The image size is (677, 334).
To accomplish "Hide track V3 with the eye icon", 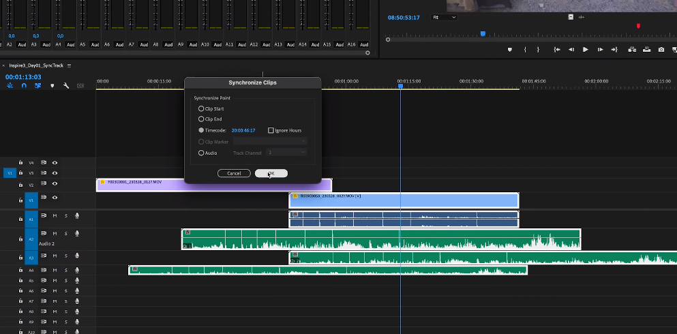I will point(55,173).
